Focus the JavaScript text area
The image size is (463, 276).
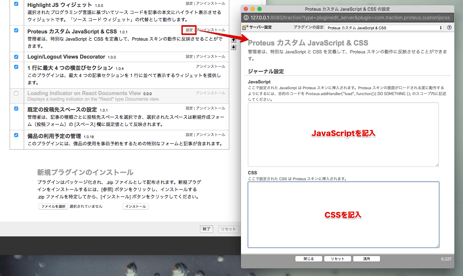tap(343, 135)
